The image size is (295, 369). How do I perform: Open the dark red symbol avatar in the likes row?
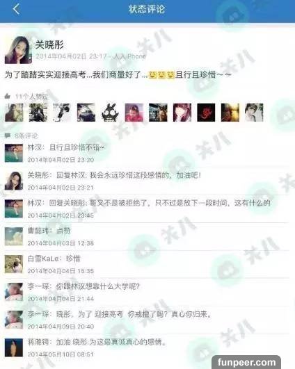tap(206, 113)
